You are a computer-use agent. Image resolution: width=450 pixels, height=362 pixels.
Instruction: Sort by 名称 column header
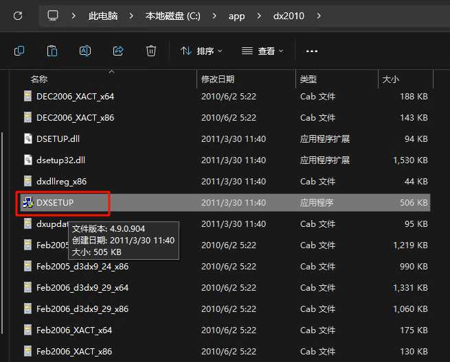click(39, 79)
